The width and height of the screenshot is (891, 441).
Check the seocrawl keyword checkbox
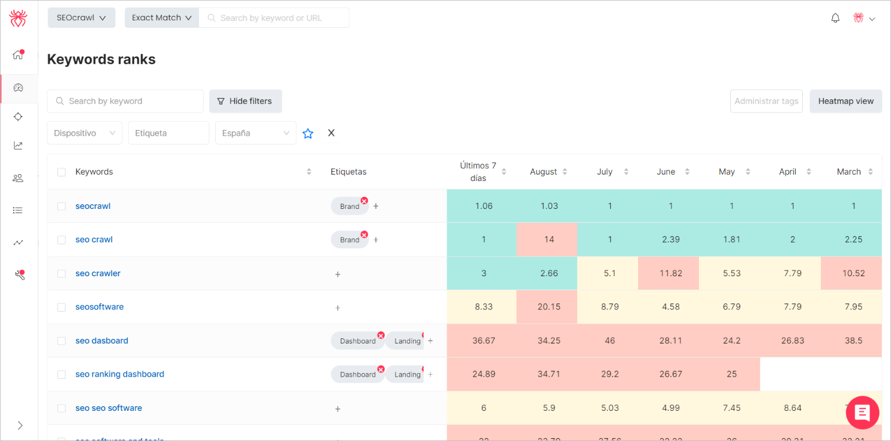(x=61, y=206)
